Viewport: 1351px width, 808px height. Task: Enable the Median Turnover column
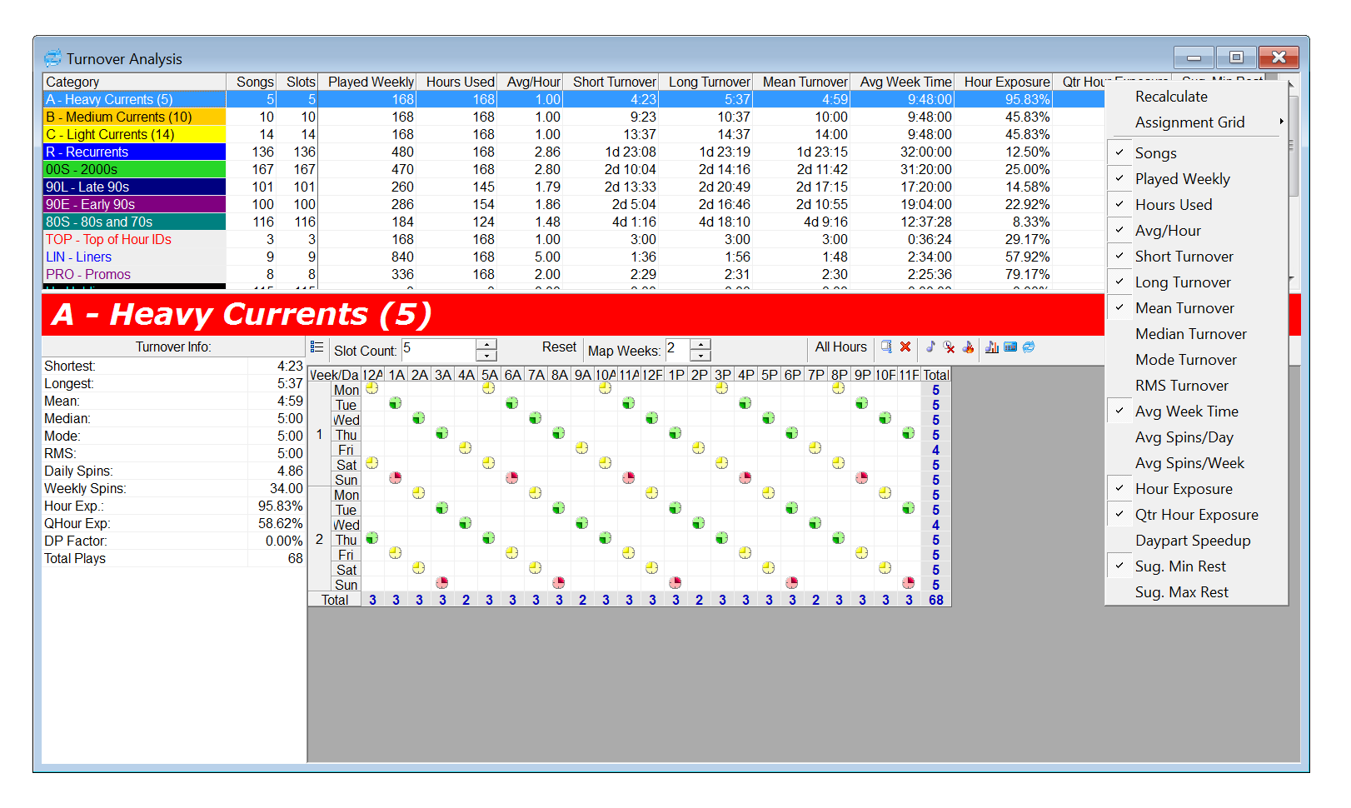tap(1190, 334)
